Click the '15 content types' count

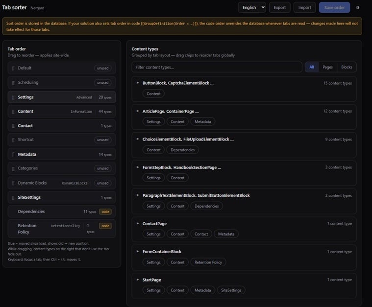338,83
